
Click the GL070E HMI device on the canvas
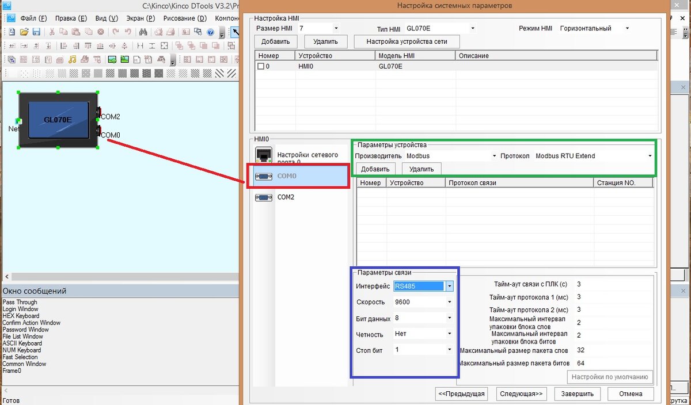tap(58, 120)
